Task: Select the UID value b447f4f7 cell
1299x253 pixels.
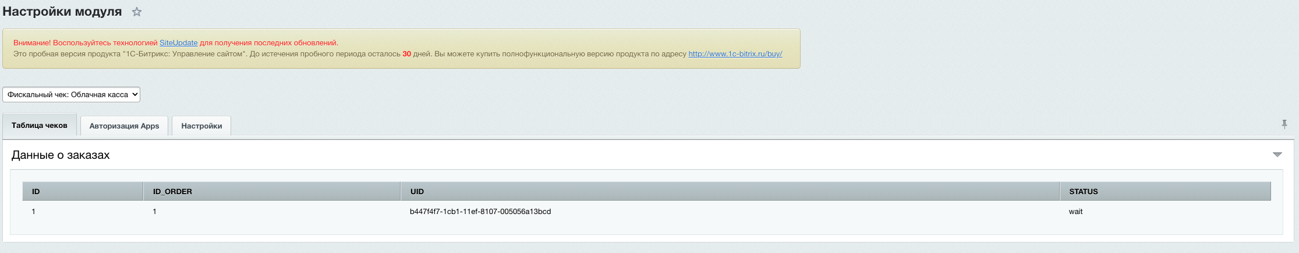Action: click(480, 212)
